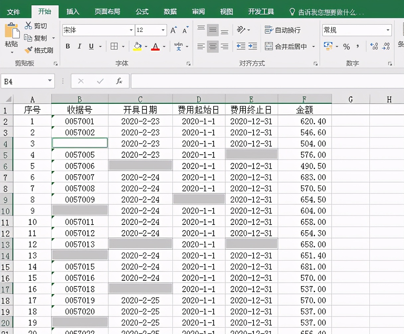Viewport: 404px width, 334px height.
Task: Click the phonetic guide wén icon
Action: 178,46
